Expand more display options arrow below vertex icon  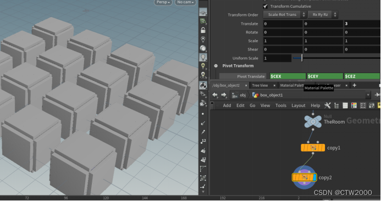click(203, 192)
